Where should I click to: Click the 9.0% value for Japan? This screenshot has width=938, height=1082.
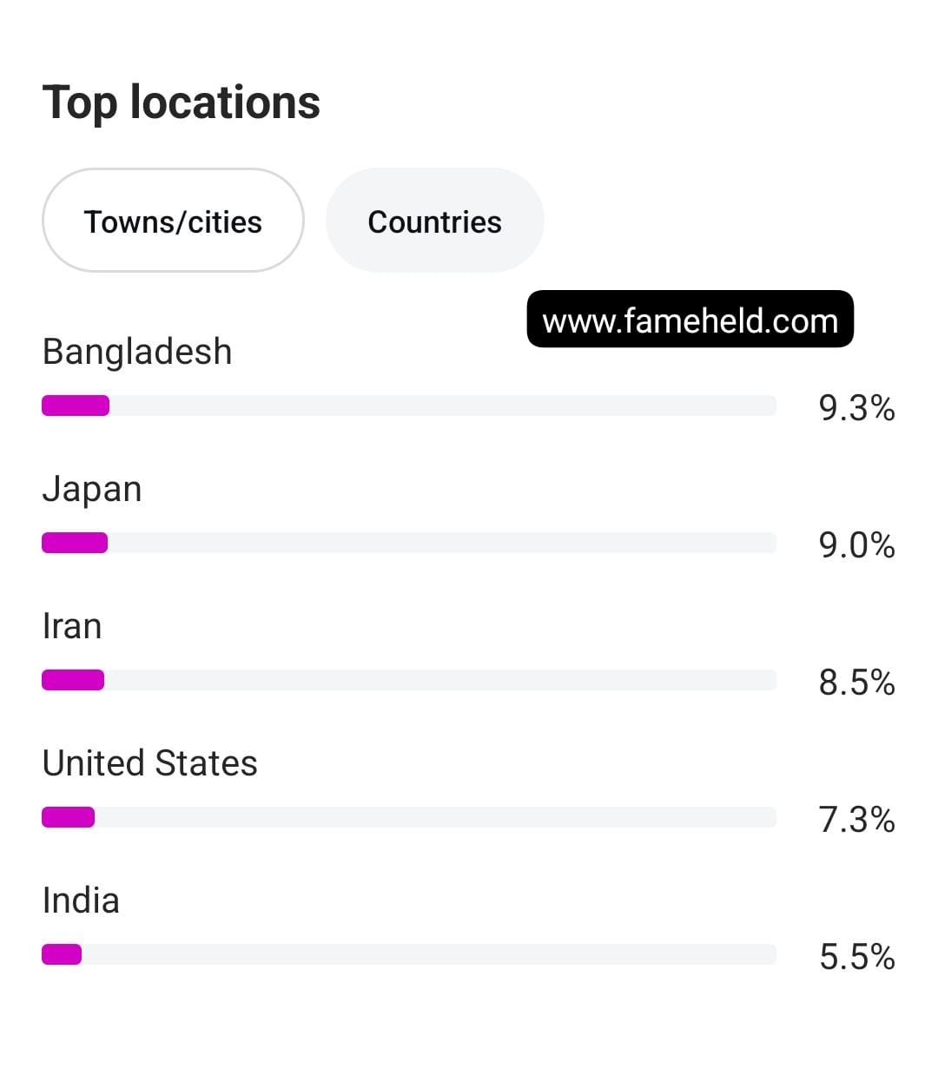point(856,545)
